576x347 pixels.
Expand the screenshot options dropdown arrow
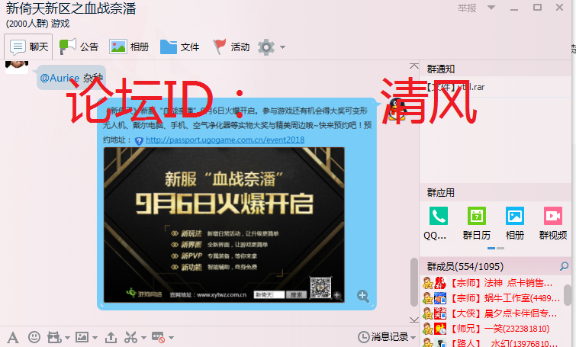point(143,337)
